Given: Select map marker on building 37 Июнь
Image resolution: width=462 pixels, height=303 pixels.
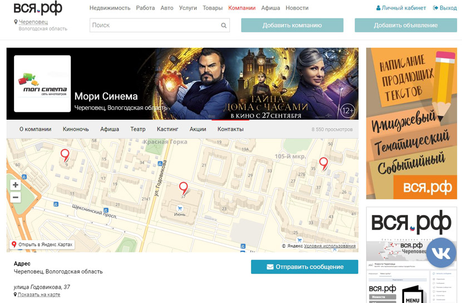Looking at the screenshot, I should [184, 188].
